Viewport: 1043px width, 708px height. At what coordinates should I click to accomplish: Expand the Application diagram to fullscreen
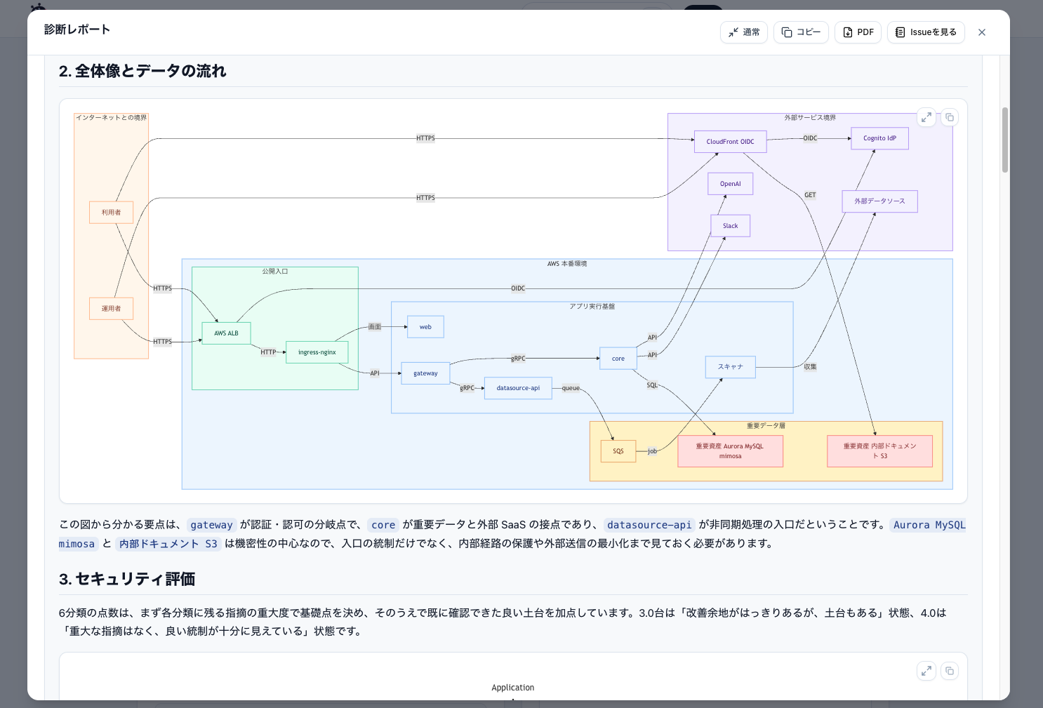click(x=926, y=671)
